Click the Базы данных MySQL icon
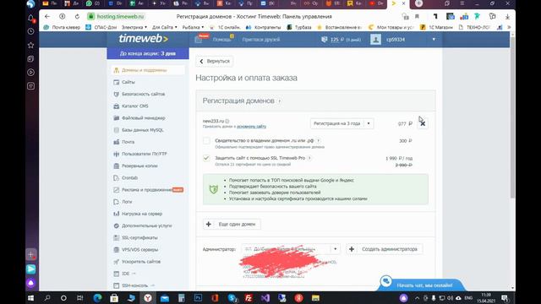541x304 pixels. pos(117,130)
